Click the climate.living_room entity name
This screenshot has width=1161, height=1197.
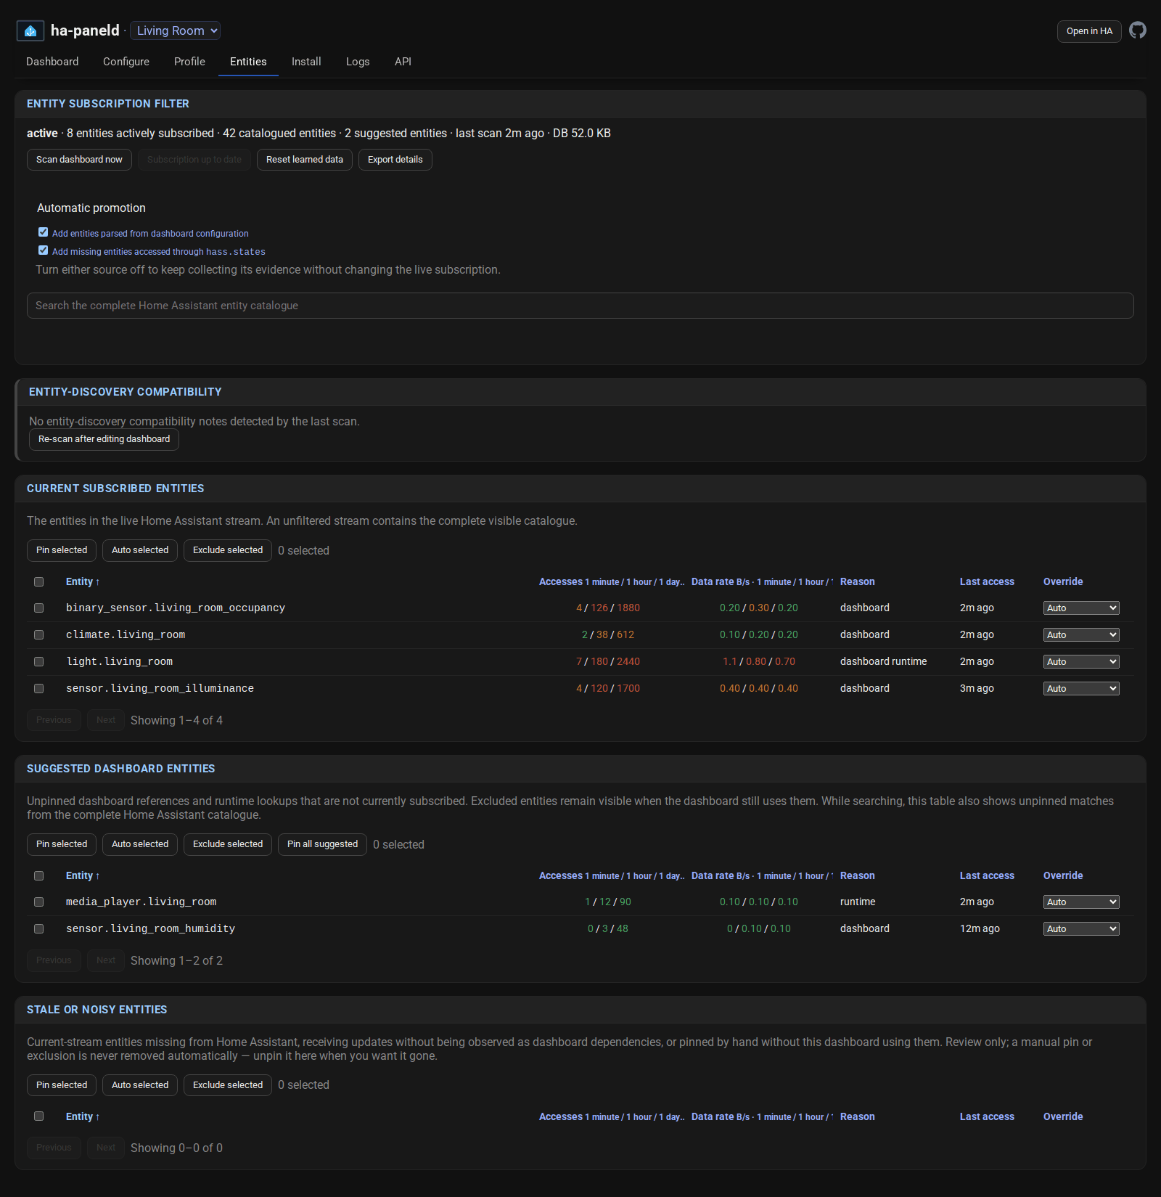[126, 634]
